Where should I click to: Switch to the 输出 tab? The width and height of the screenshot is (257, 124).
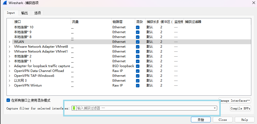click(25, 13)
